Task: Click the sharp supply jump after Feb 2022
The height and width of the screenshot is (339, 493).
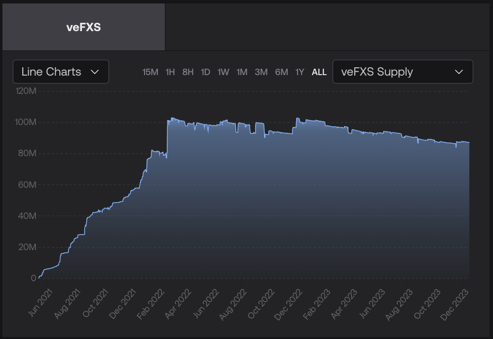Action: pyautogui.click(x=167, y=138)
